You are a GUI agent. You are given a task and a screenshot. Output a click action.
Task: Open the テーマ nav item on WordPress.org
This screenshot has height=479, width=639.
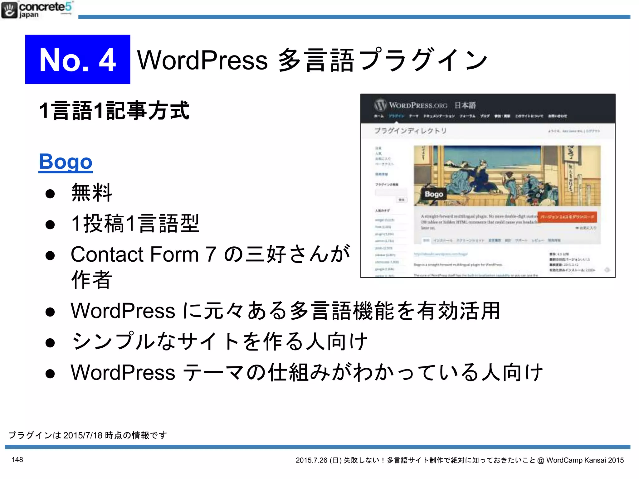414,116
